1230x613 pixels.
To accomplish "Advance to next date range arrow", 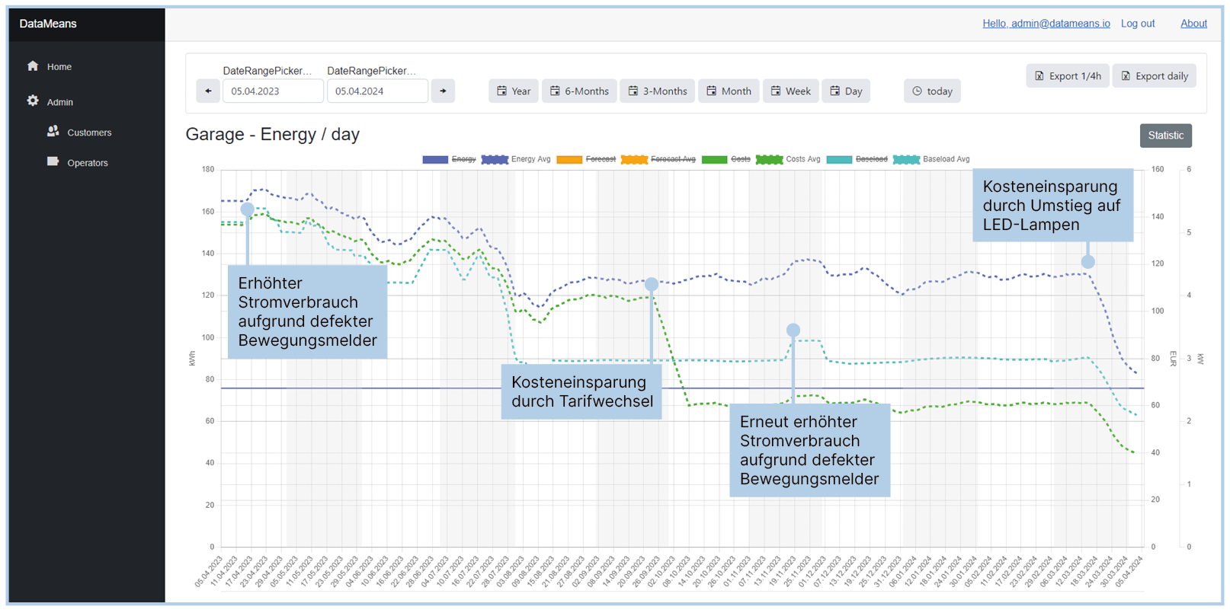I will click(443, 91).
